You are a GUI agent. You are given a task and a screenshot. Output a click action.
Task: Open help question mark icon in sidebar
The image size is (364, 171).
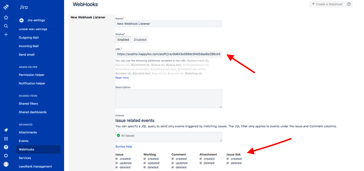pyautogui.click(x=6, y=147)
